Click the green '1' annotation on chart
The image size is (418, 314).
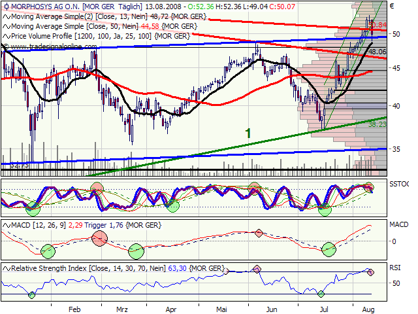point(248,133)
